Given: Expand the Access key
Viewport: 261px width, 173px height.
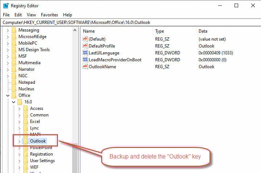Looking at the screenshot, I should point(19,109).
